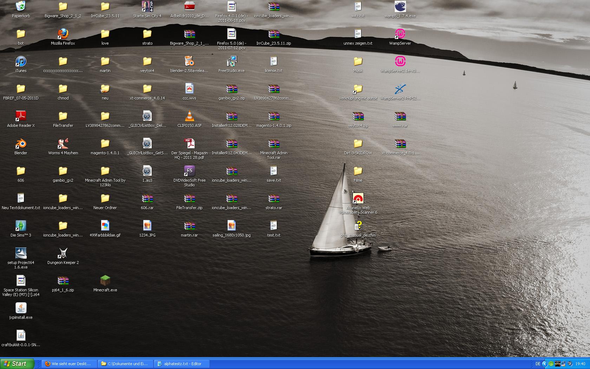Select Acunetix Web Vulnerability Scanner icon
This screenshot has height=369, width=590.
point(358,199)
